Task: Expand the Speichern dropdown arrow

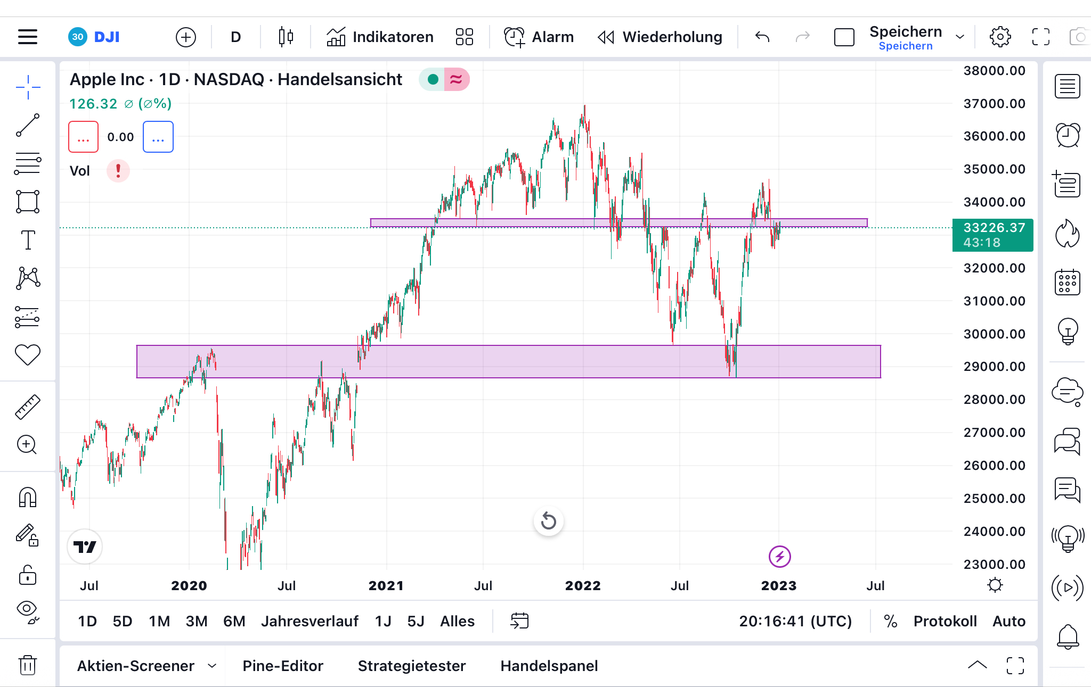Action: [960, 37]
